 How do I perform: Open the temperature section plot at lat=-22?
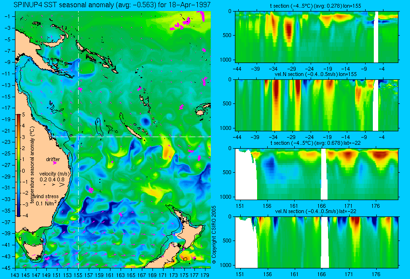click(x=316, y=174)
